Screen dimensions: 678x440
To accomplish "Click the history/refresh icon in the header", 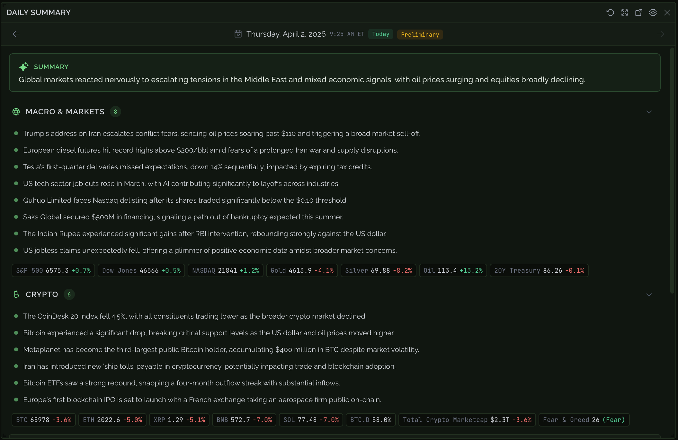I will [x=611, y=12].
